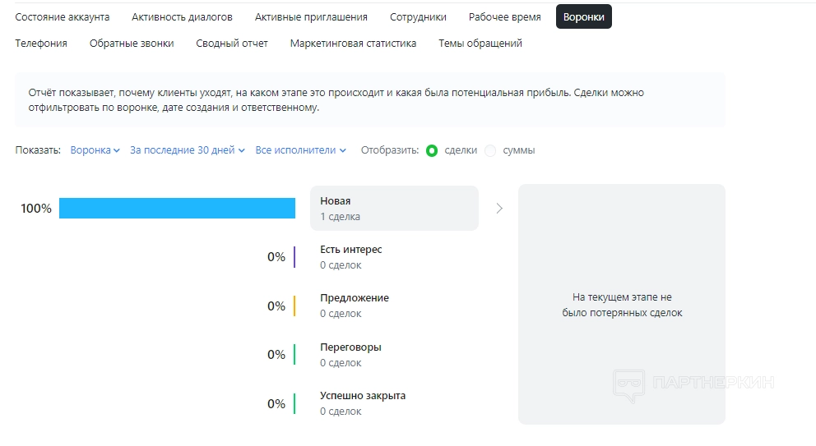Image resolution: width=816 pixels, height=446 pixels.
Task: Select the Воронки tab
Action: point(583,16)
